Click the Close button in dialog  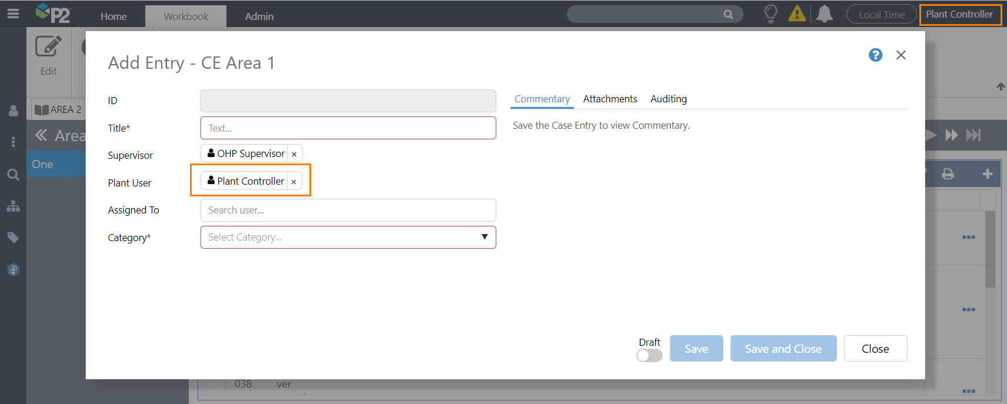pos(875,349)
